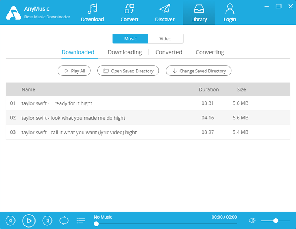
Task: Open the Convert section
Action: click(x=129, y=13)
